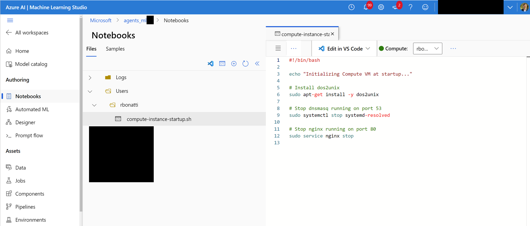Click the left sidebar scrollbar
This screenshot has height=226, width=530.
pyautogui.click(x=81, y=115)
